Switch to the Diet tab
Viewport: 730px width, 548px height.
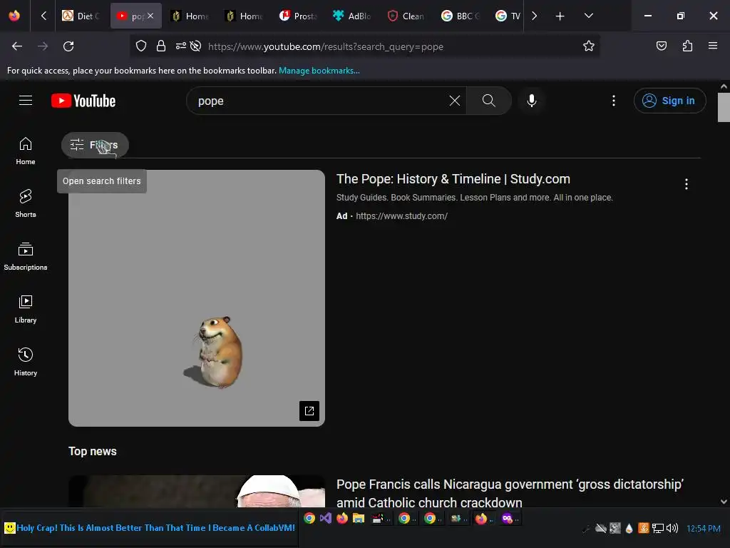pyautogui.click(x=81, y=16)
